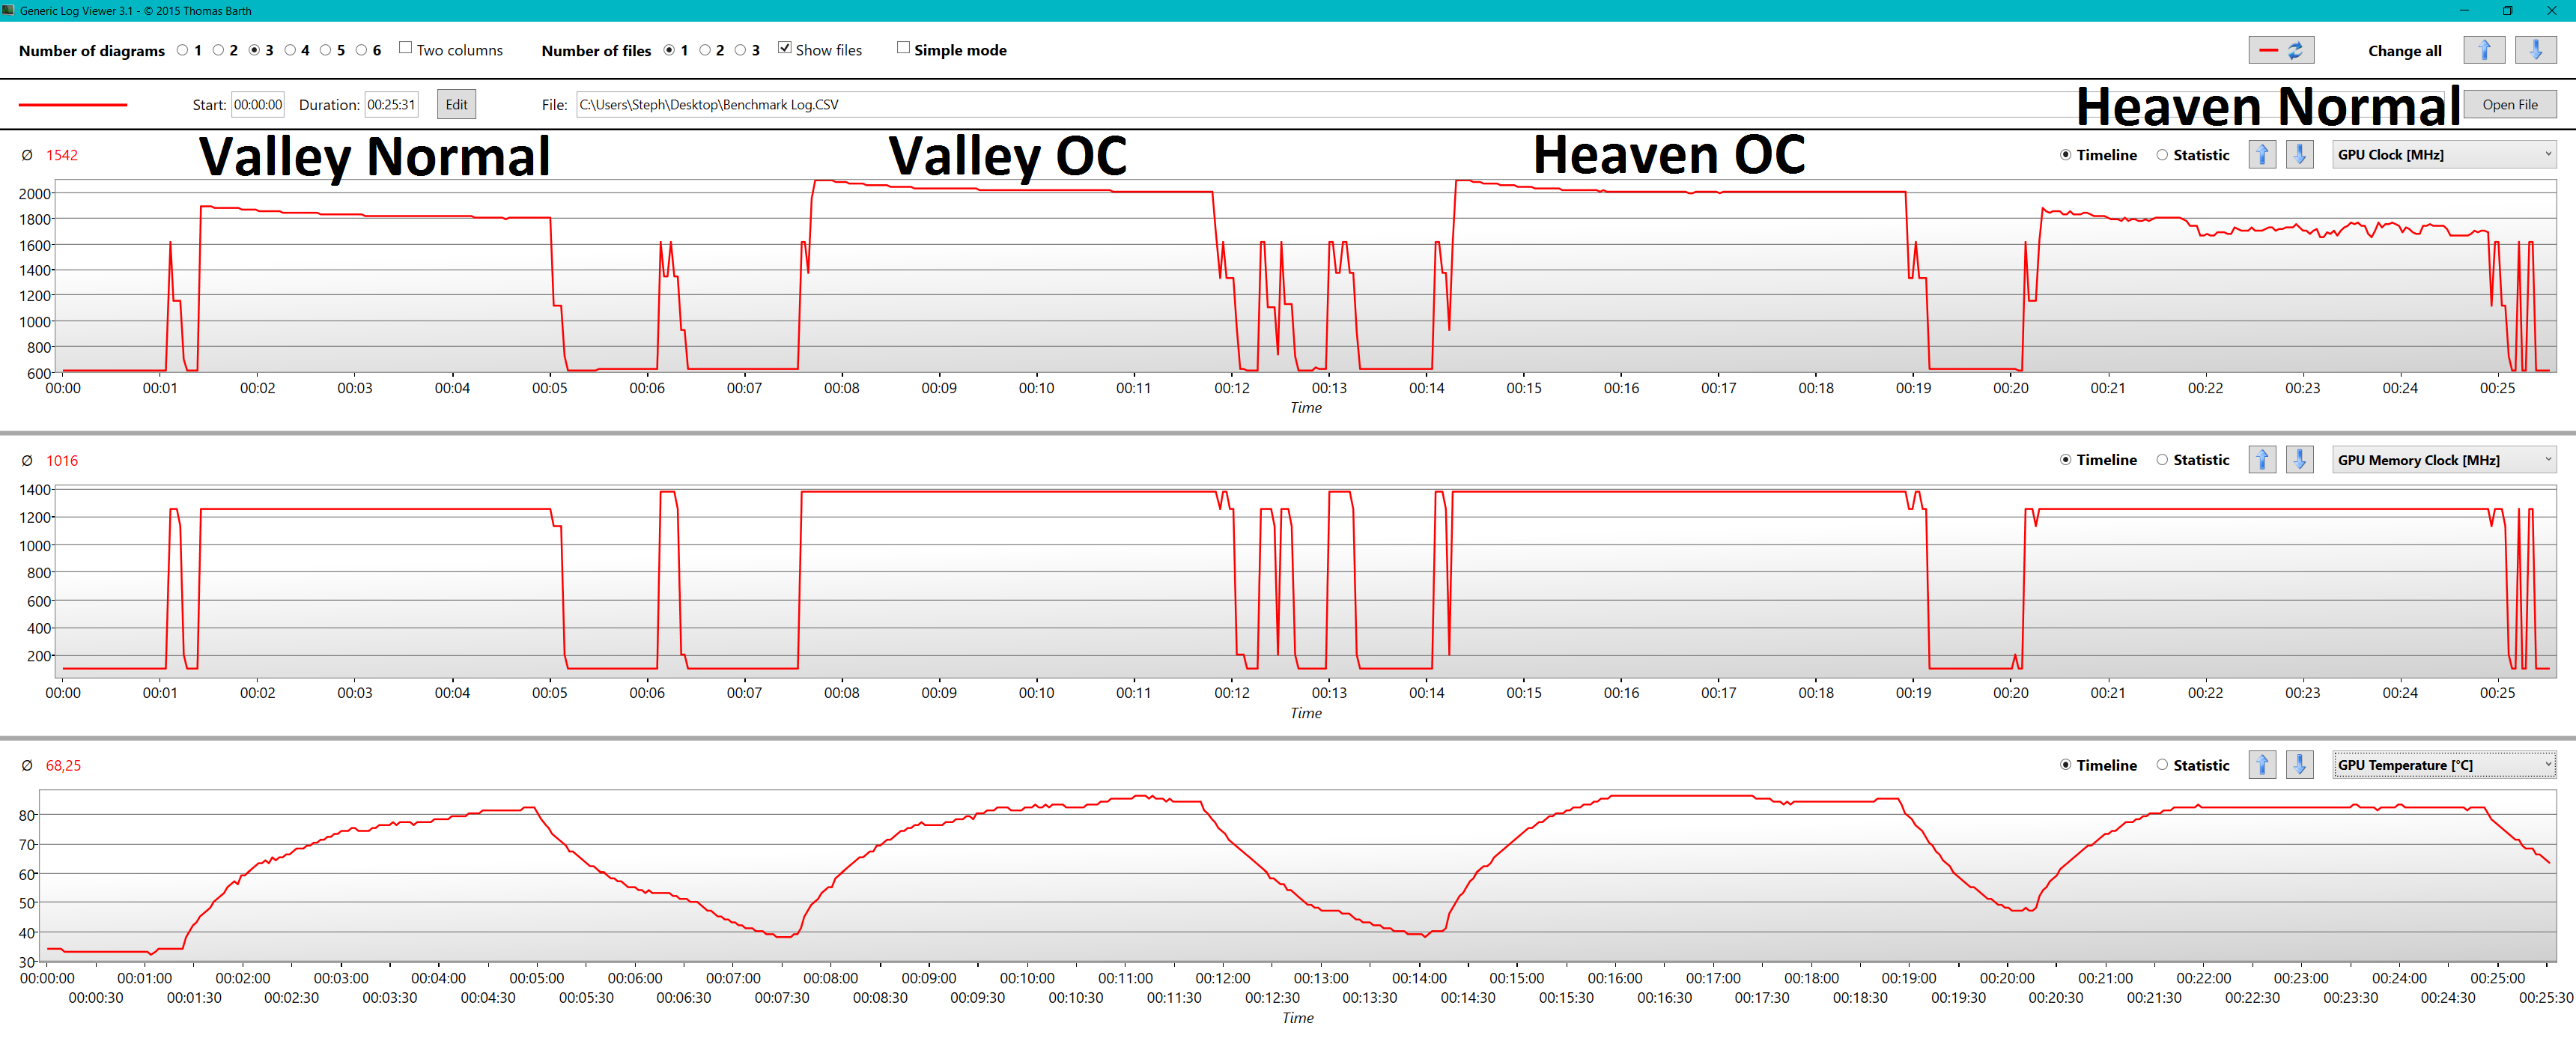Move GPU Temperature diagram up
The height and width of the screenshot is (1041, 2576).
[x=2262, y=765]
